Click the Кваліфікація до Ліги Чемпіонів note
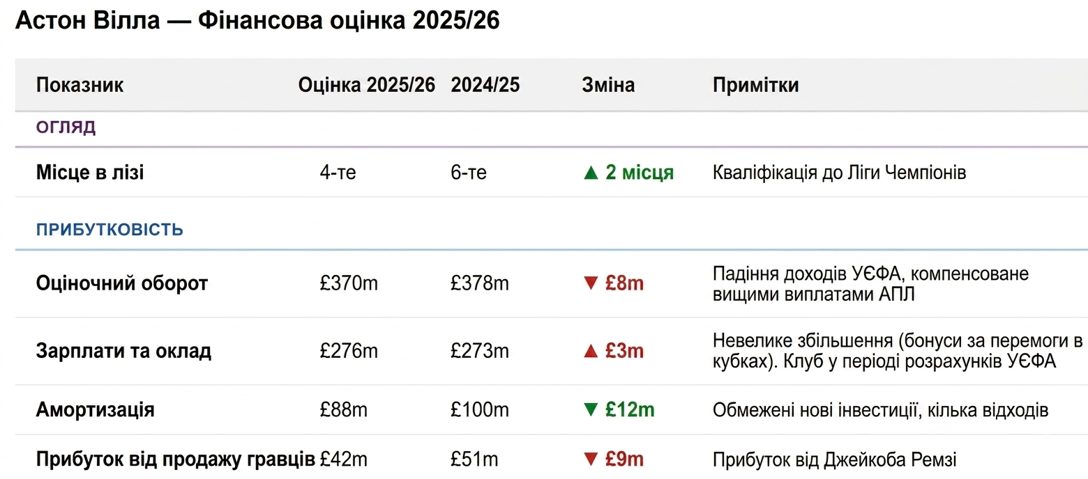Viewport: 1088px width, 479px height. [840, 172]
